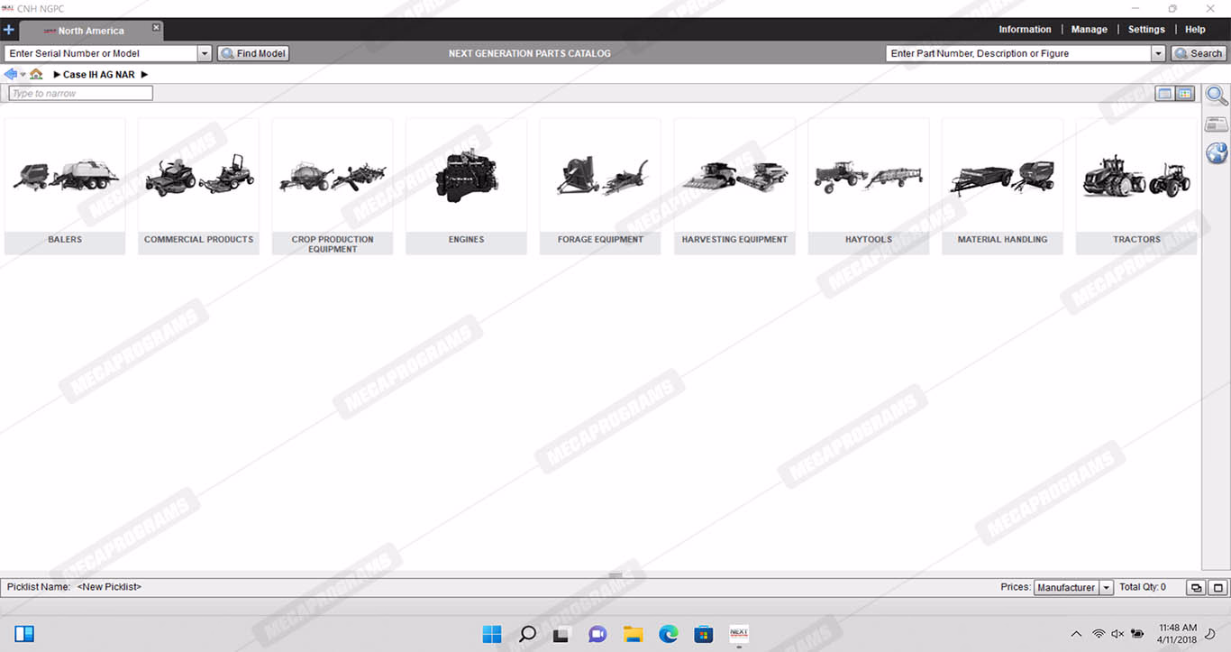Click the globe information icon in sidebar
The image size is (1231, 652).
(x=1217, y=153)
